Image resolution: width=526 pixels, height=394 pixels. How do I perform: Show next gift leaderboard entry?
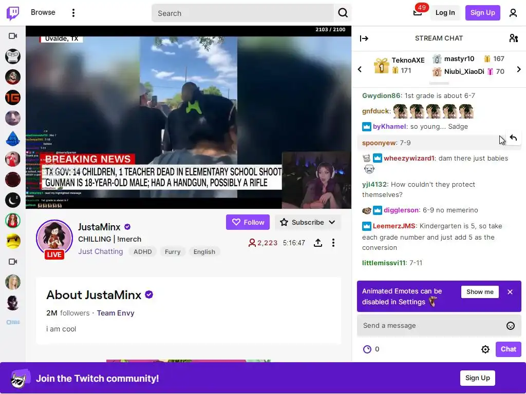click(519, 69)
